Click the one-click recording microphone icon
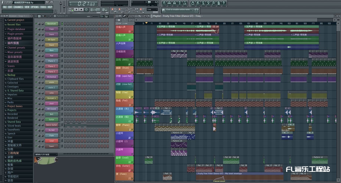 (x=214, y=3)
